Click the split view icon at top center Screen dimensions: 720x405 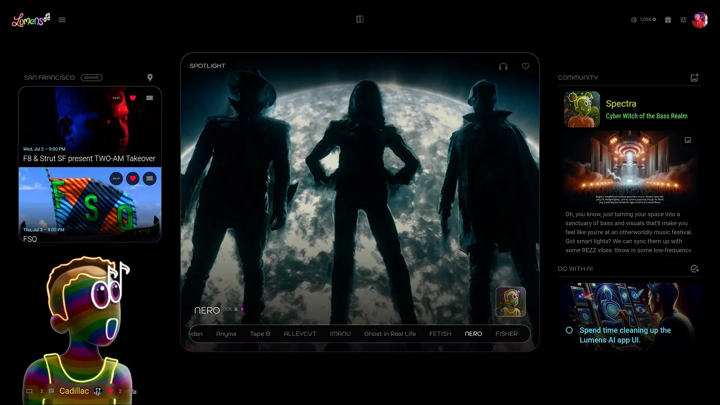(360, 19)
